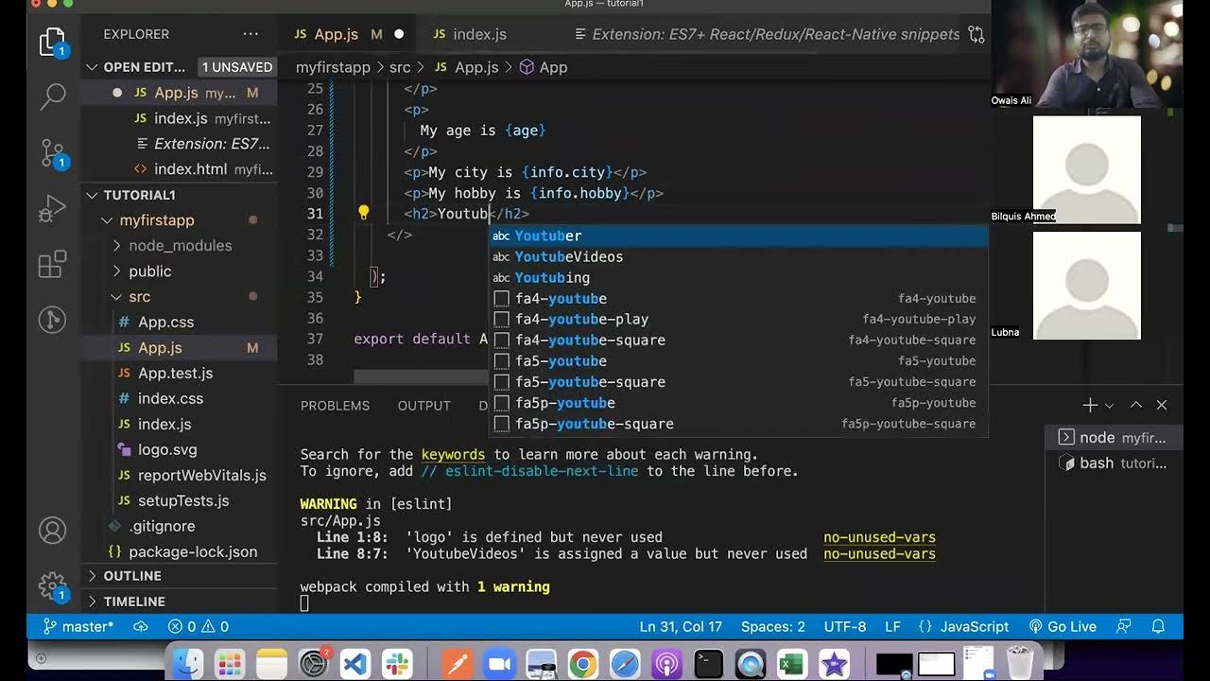Open the Manage gear in activity bar
Viewport: 1210px width, 681px height.
point(53,586)
